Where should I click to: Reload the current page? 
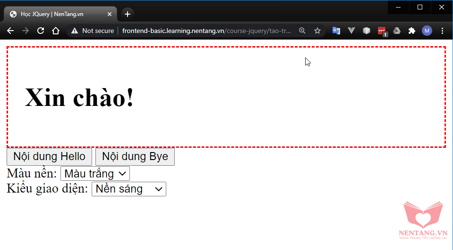(41, 31)
